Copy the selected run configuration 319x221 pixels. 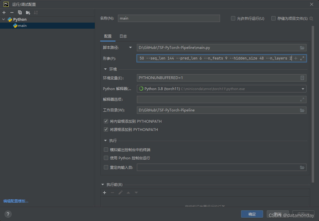(x=20, y=13)
